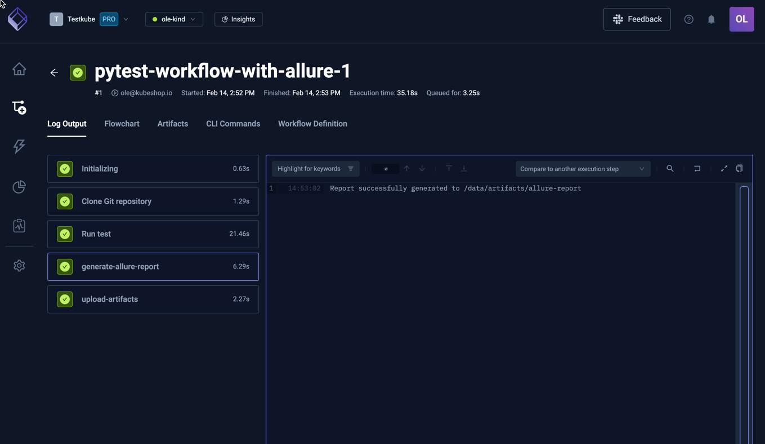Toggle fullscreen log view
765x444 pixels.
(x=724, y=168)
